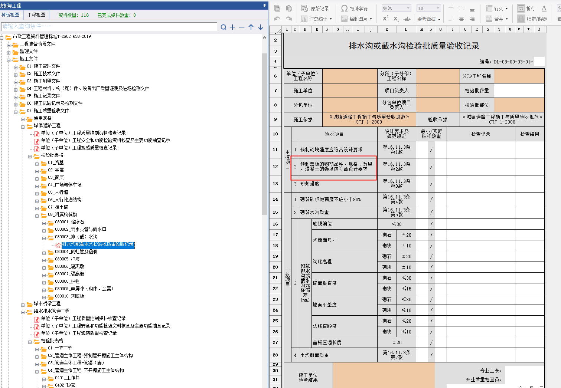Expand the C1 施工管理文件 folder
The height and width of the screenshot is (388, 561).
tap(16, 68)
